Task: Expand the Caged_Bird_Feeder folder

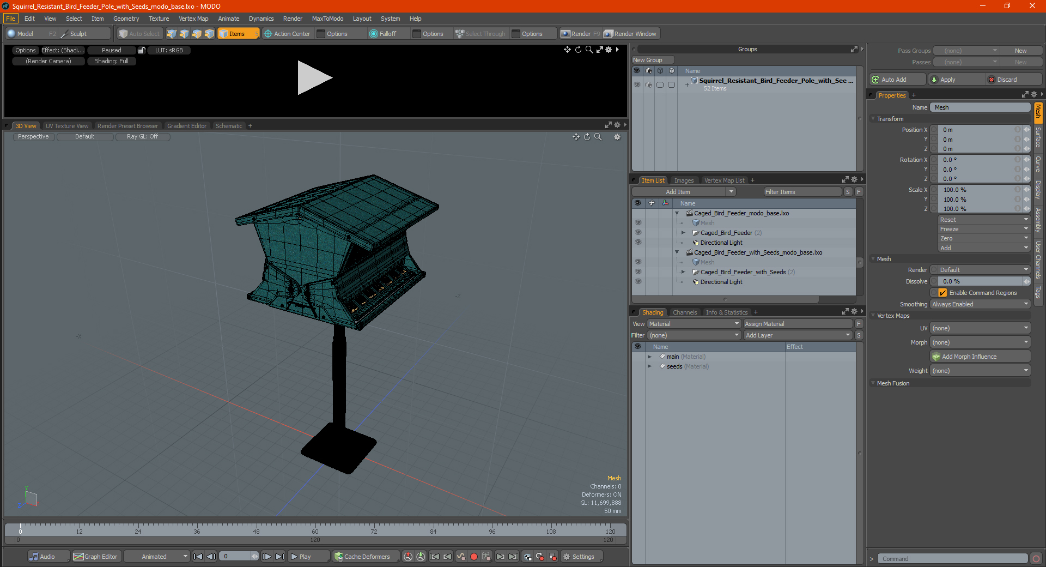Action: 683,233
